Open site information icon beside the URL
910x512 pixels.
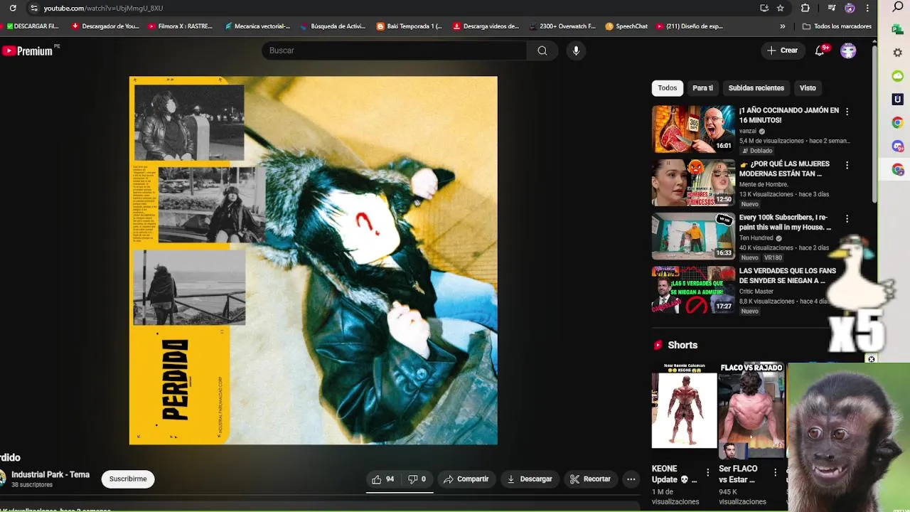[x=33, y=8]
